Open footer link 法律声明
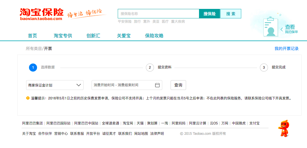The image size is (307, 148). pos(157,134)
